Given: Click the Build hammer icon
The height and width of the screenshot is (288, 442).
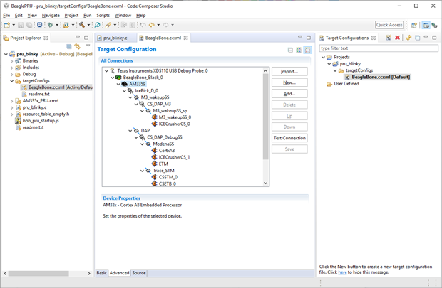Looking at the screenshot, I should [83, 25].
